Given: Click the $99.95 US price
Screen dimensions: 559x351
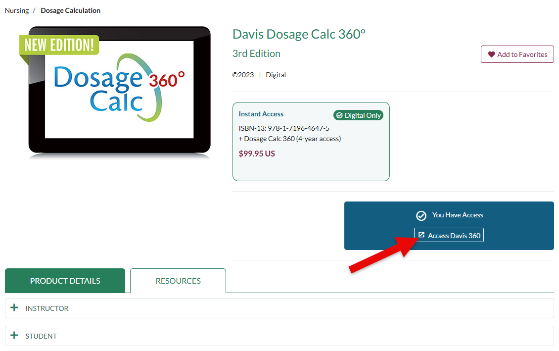Looking at the screenshot, I should (x=257, y=154).
